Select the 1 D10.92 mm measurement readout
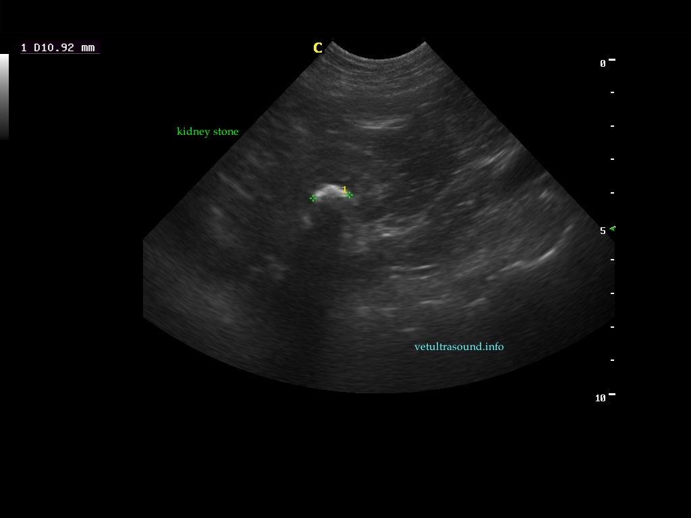691x518 pixels. pyautogui.click(x=59, y=48)
